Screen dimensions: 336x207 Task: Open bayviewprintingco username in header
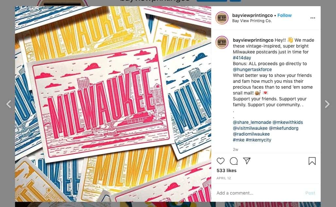pos(252,15)
